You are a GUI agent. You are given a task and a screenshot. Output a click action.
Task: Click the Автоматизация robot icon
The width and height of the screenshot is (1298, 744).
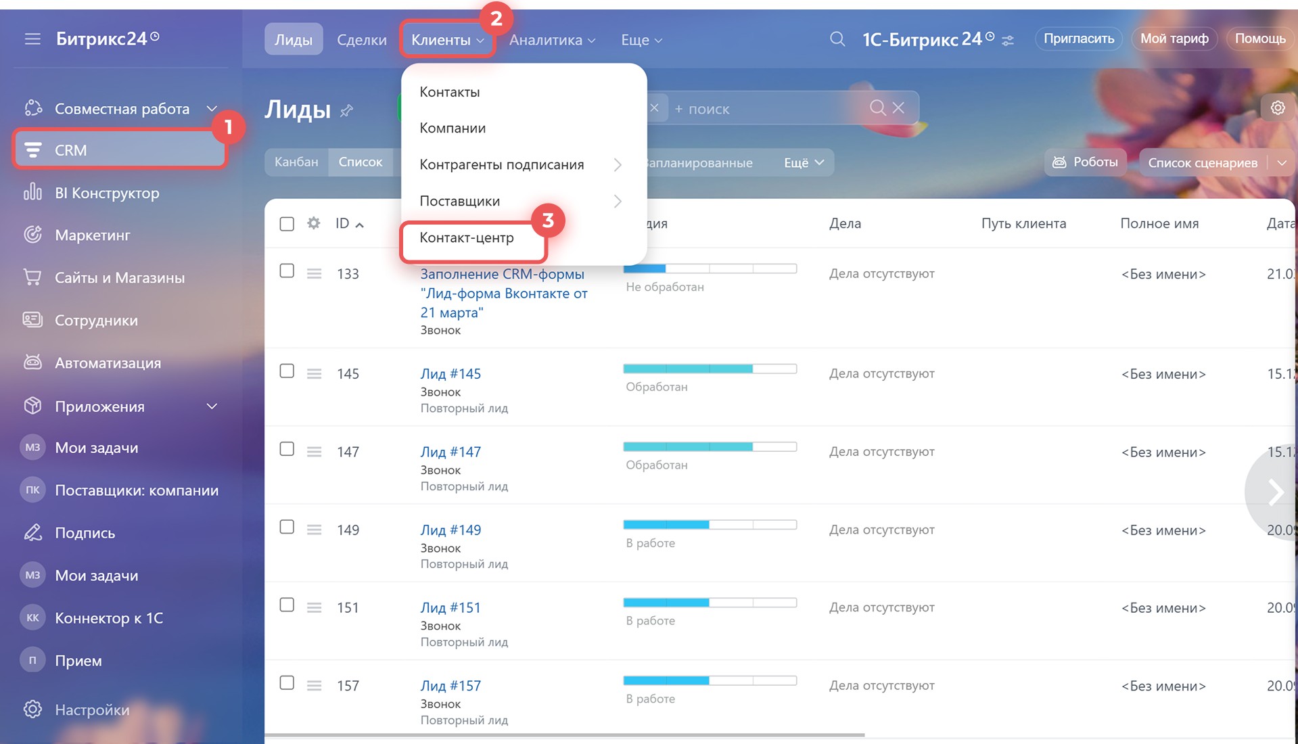click(32, 363)
